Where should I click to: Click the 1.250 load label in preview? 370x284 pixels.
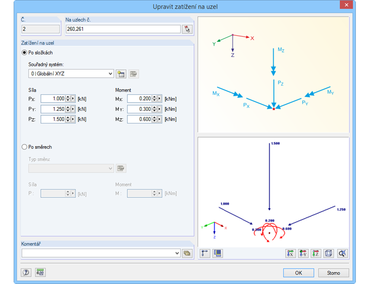point(341,210)
